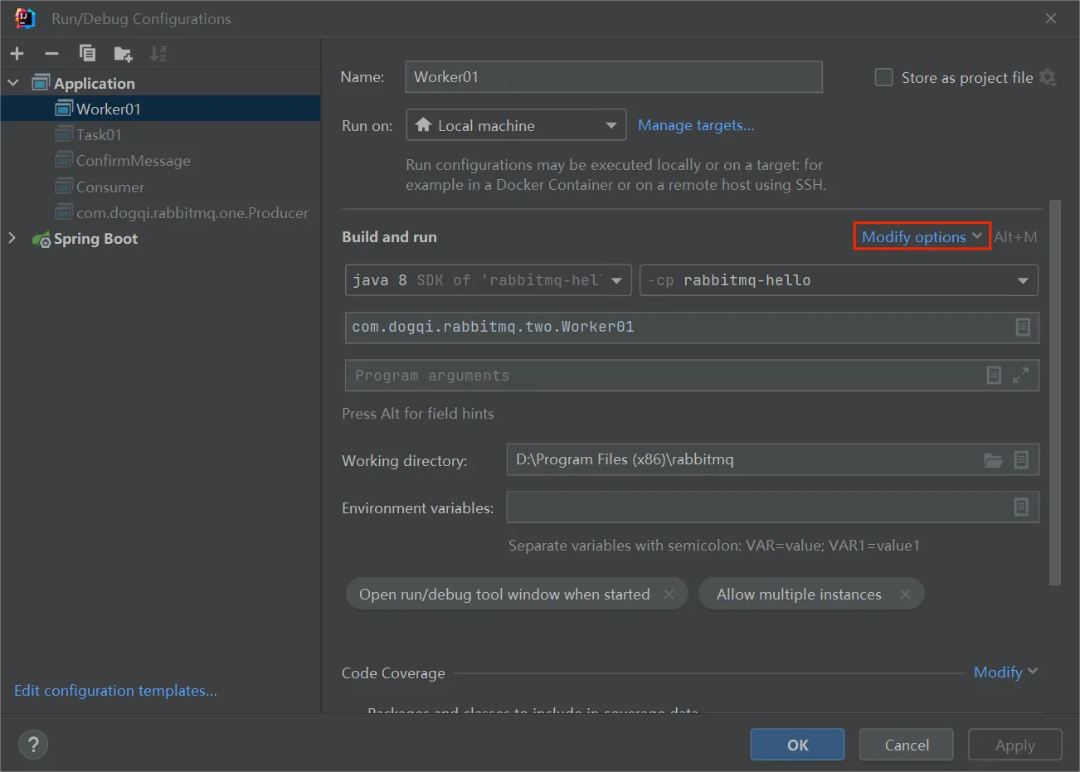Open the java 8 SDK dropdown
The width and height of the screenshot is (1080, 772).
[488, 280]
